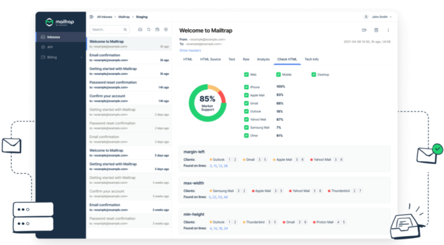Uncheck the Yahoo! Mail checkbox
The image size is (444, 245).
tap(246, 120)
